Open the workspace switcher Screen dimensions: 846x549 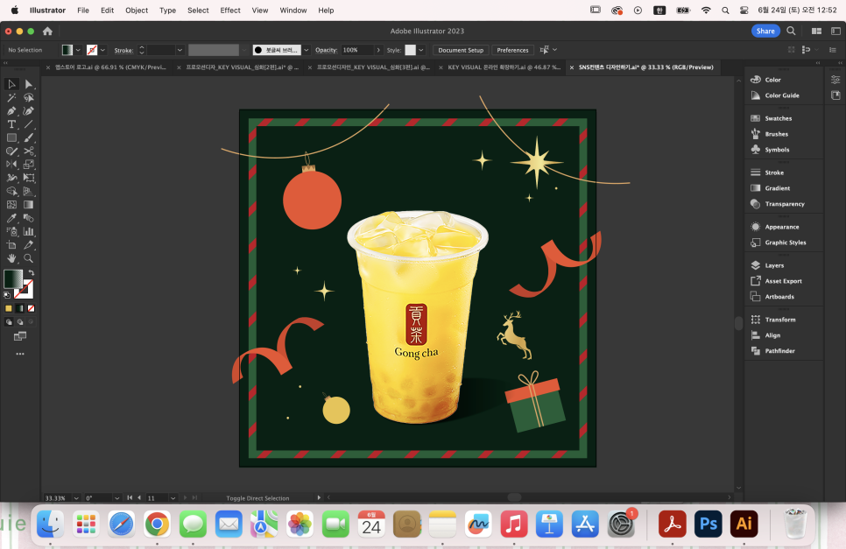[816, 32]
